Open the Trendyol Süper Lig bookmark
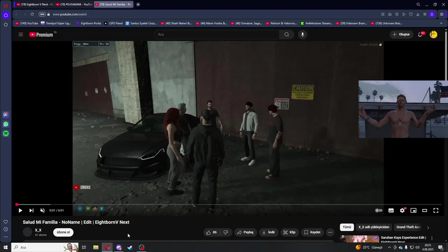This screenshot has width=448, height=252. pos(56,23)
